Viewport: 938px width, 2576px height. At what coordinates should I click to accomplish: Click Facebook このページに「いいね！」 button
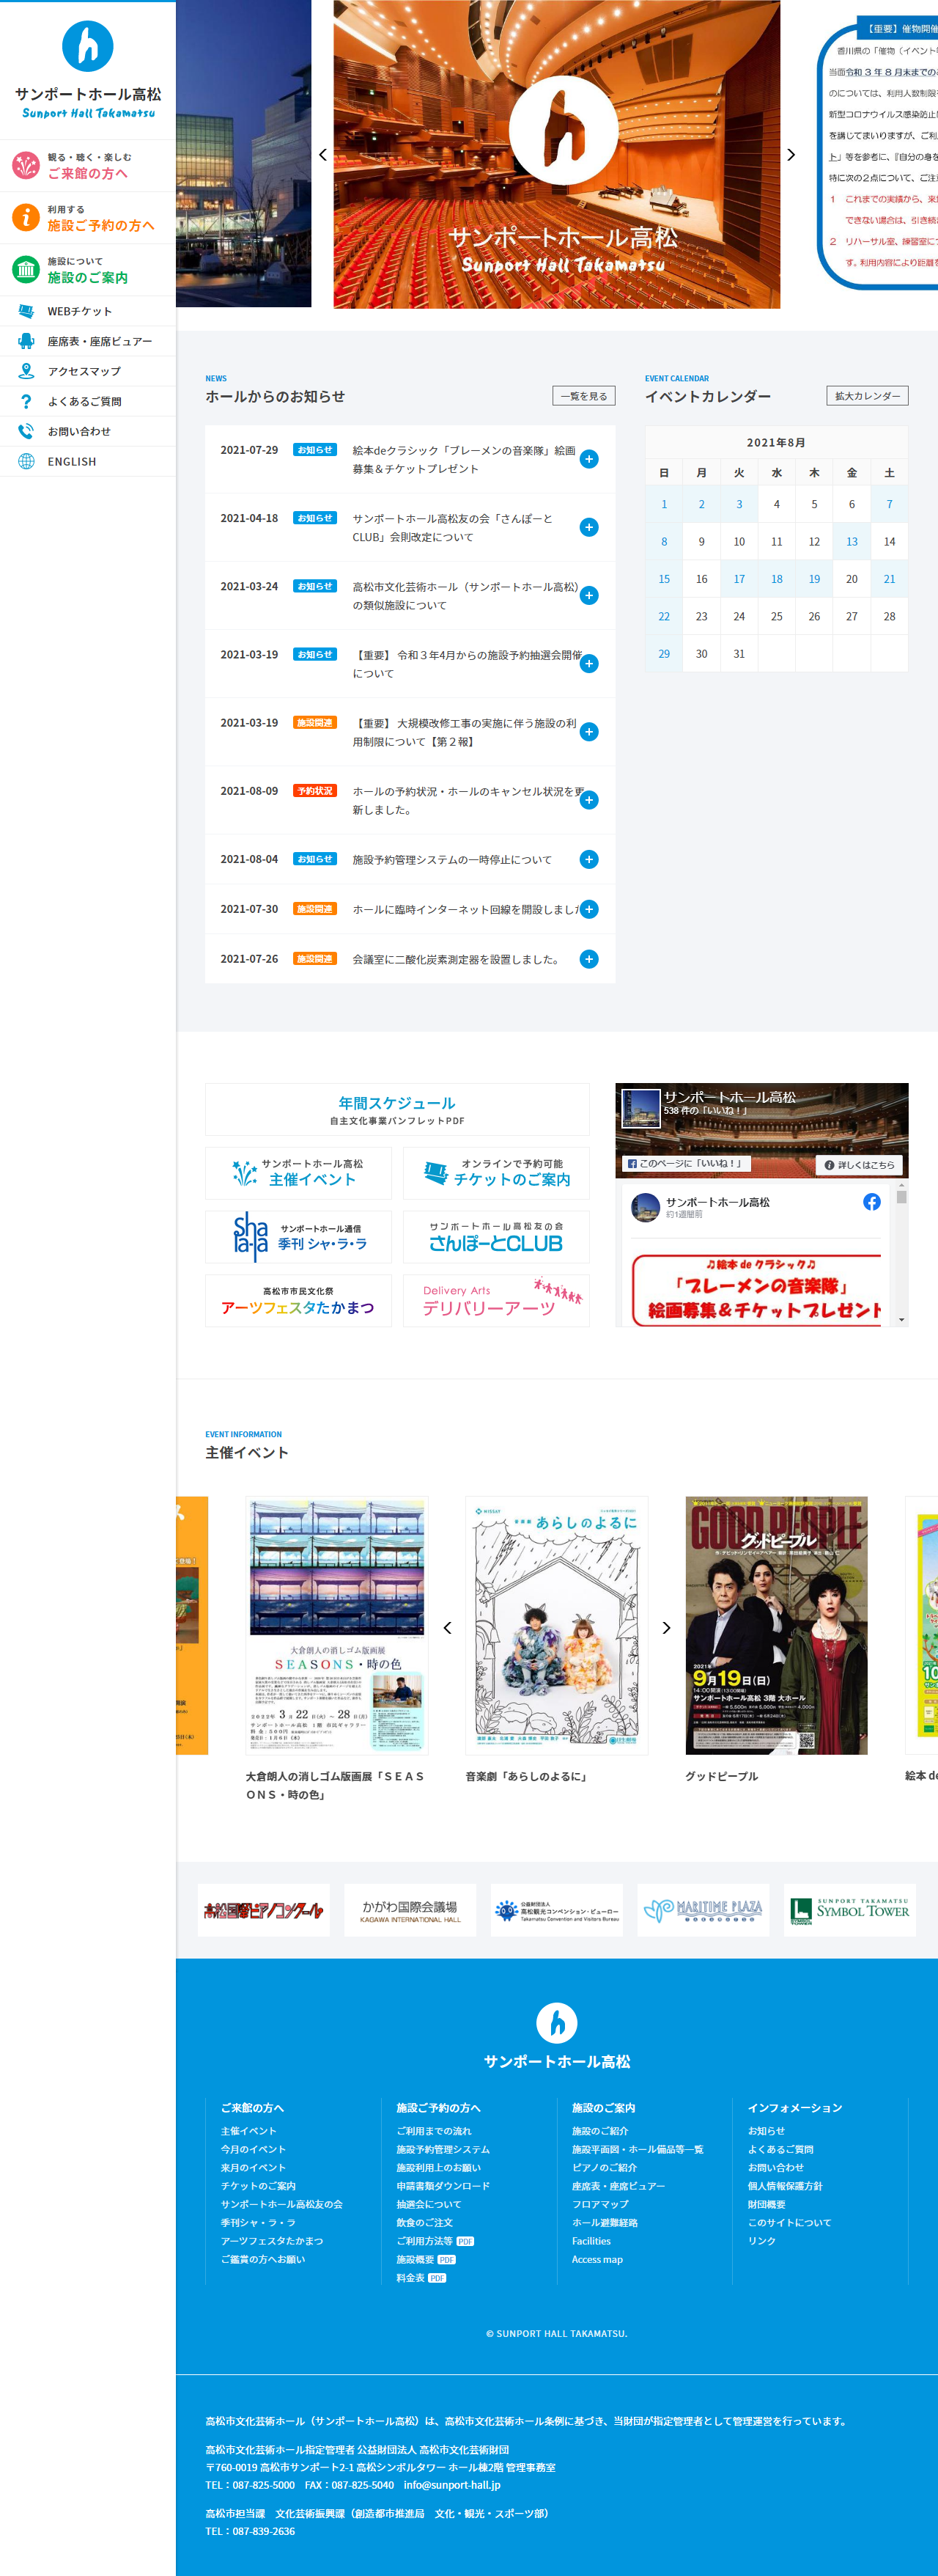[686, 1163]
